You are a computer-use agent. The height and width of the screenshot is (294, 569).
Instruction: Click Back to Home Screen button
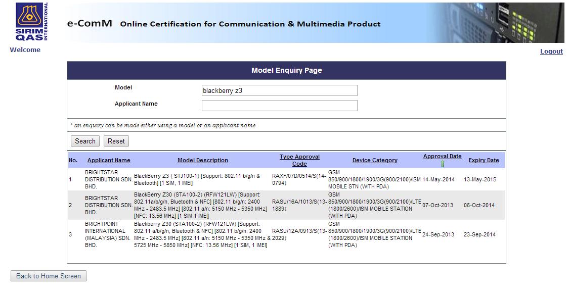pyautogui.click(x=49, y=276)
